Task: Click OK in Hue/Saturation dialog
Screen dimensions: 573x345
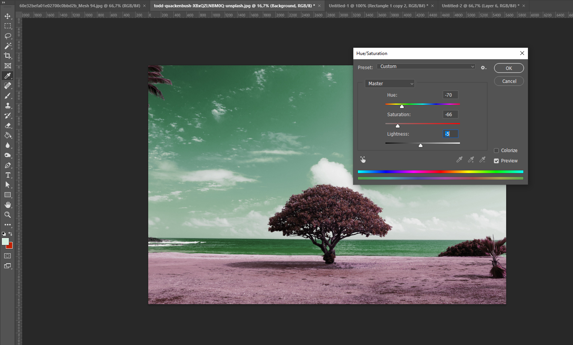Action: click(x=509, y=68)
